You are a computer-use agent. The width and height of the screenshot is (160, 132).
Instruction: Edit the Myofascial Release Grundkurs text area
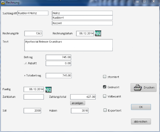(x=68, y=45)
